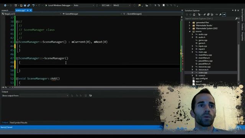Select app.config.txt in Solution Explorer
245x138 pixels.
point(202,79)
